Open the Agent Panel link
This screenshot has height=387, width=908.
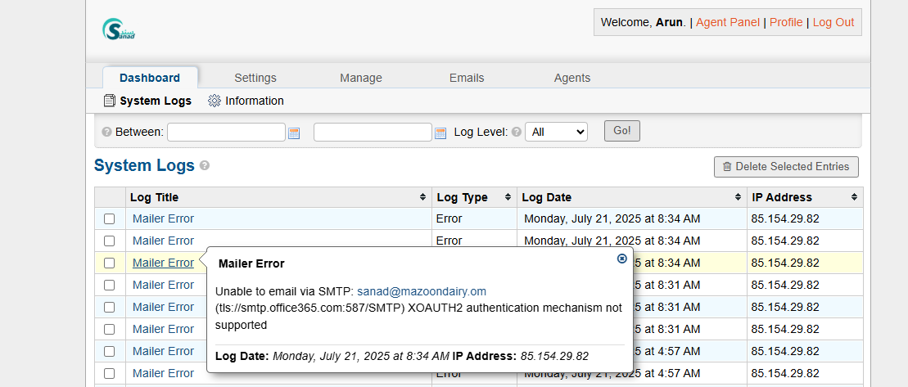(x=728, y=22)
